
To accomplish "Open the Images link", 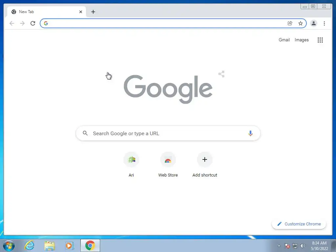I will click(x=302, y=40).
